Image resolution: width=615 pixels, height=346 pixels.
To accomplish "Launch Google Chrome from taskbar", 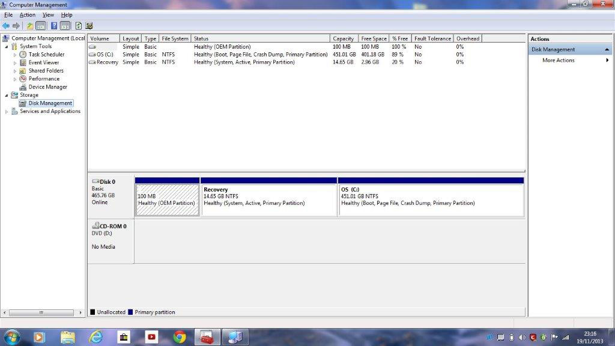I will (x=179, y=337).
